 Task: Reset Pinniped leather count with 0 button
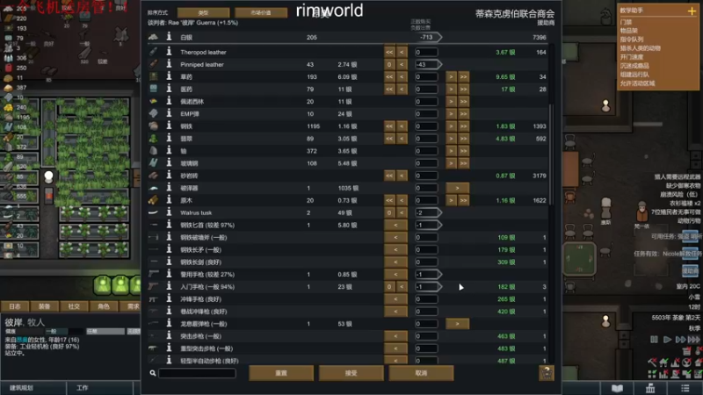[389, 64]
